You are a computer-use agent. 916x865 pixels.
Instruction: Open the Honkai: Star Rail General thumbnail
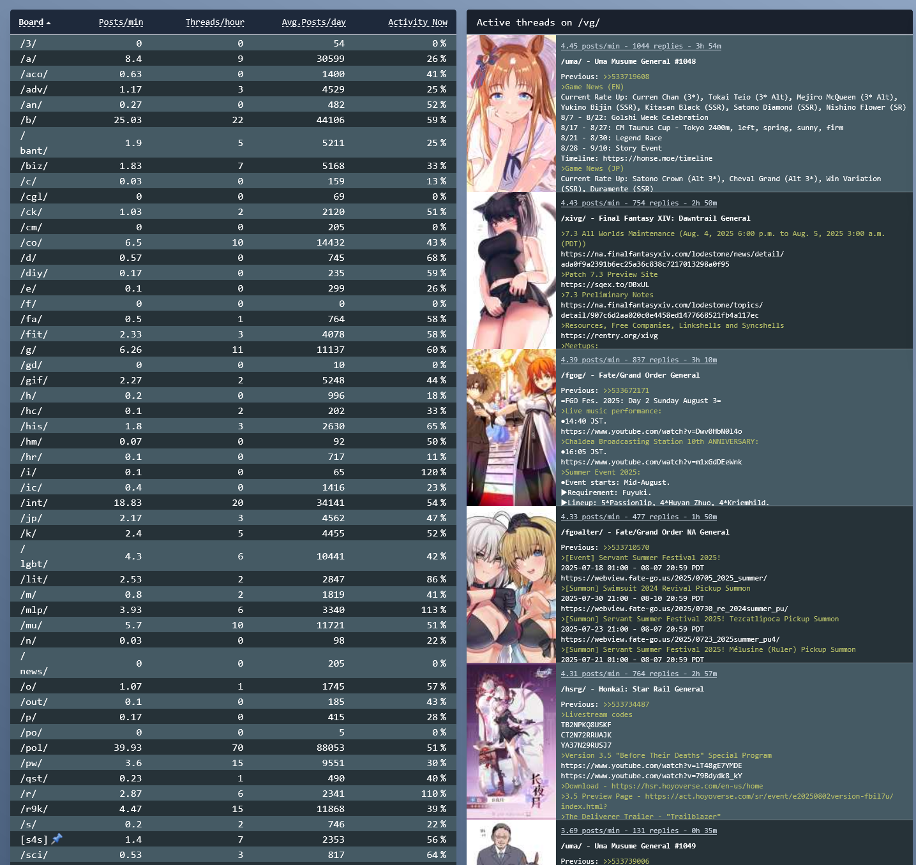(x=511, y=741)
